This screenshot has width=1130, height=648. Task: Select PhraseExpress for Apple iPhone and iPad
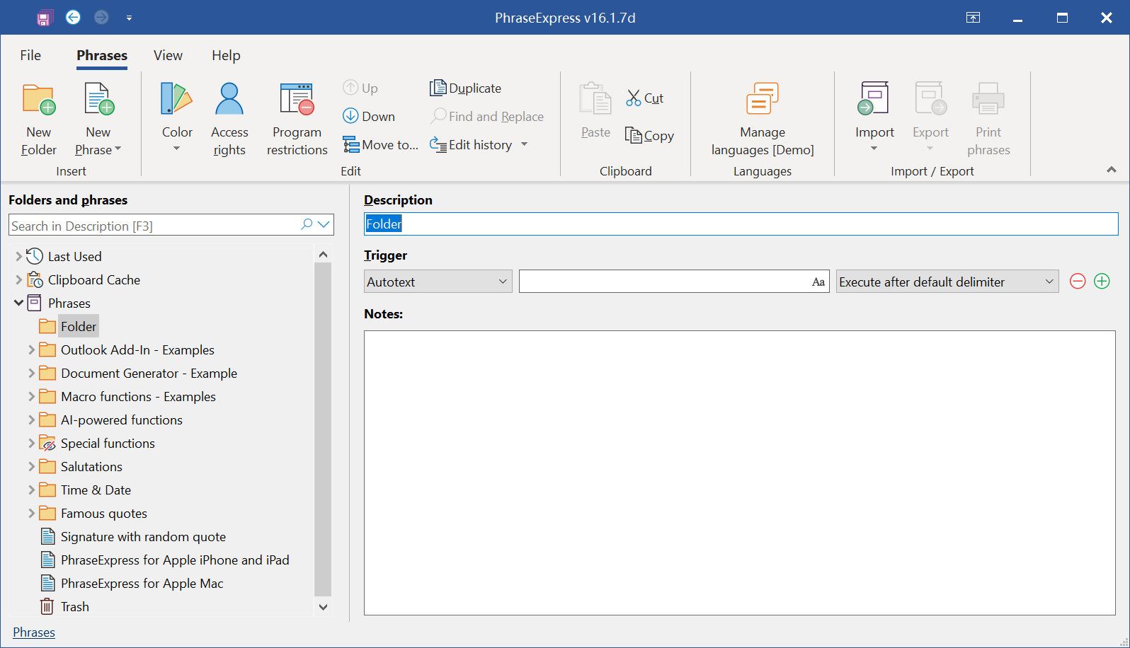pos(175,560)
